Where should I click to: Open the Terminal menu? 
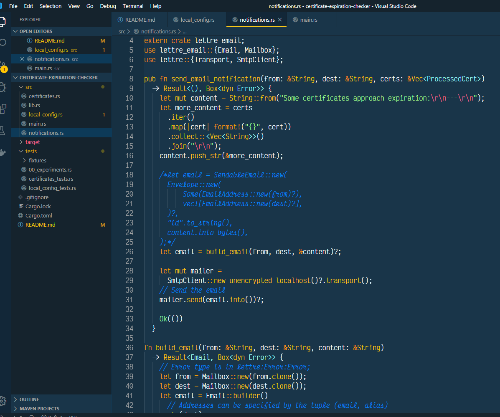pyautogui.click(x=133, y=6)
